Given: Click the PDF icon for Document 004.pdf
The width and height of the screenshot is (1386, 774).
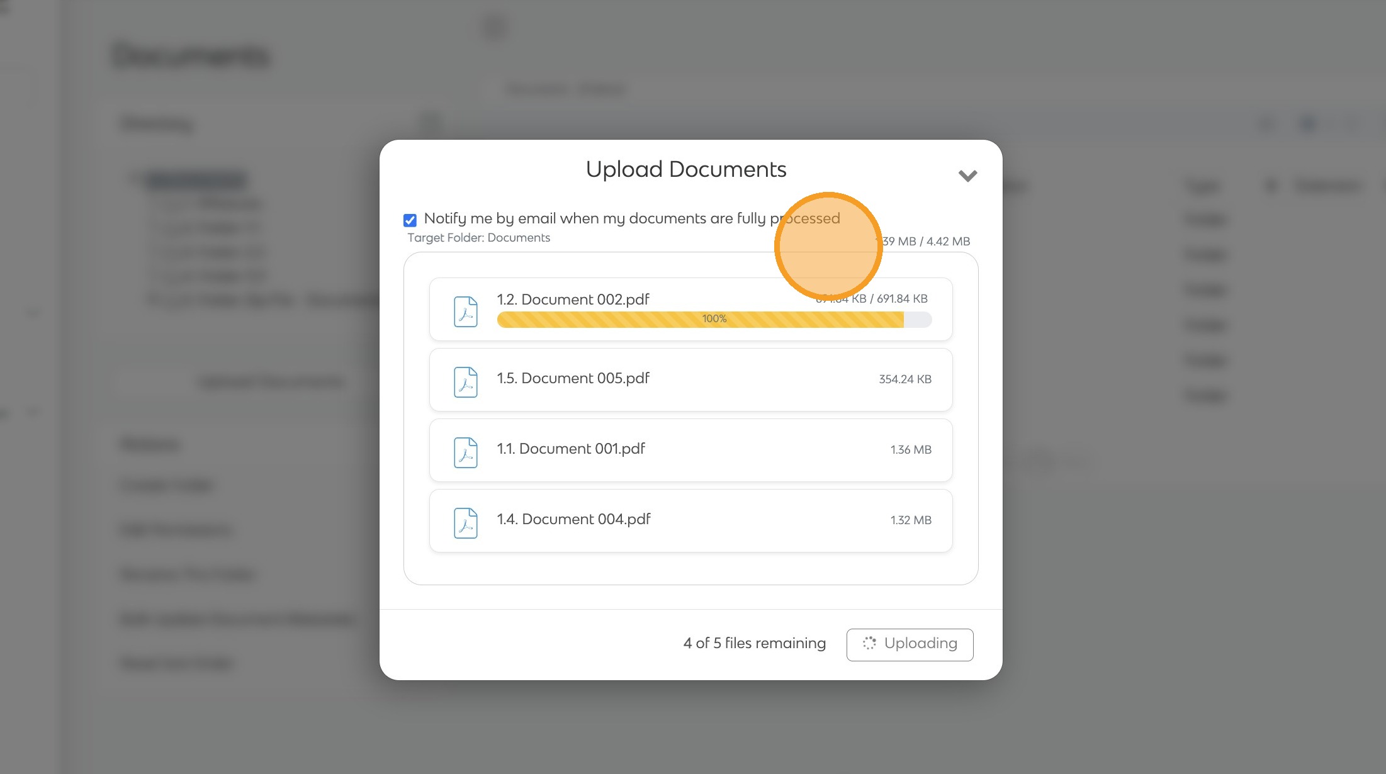Looking at the screenshot, I should click(x=466, y=523).
